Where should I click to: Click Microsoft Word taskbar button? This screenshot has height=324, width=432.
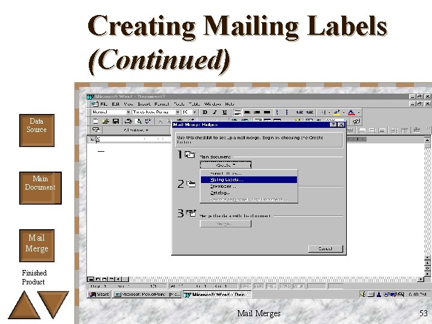pyautogui.click(x=217, y=295)
